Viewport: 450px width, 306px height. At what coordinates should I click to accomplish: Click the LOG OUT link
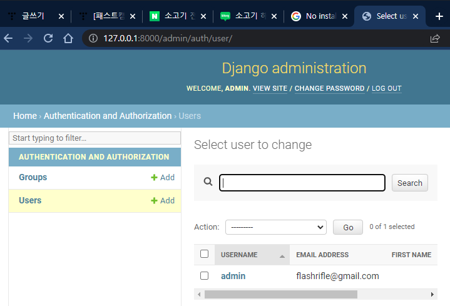387,88
